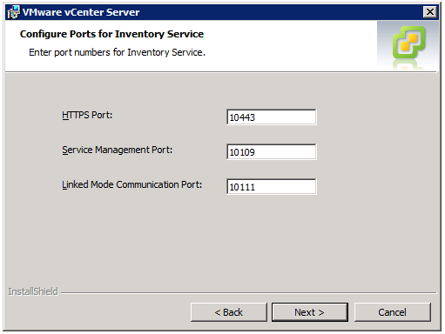Click the VMware vCenter Server title text
Screen dimensions: 445x334
(81, 12)
